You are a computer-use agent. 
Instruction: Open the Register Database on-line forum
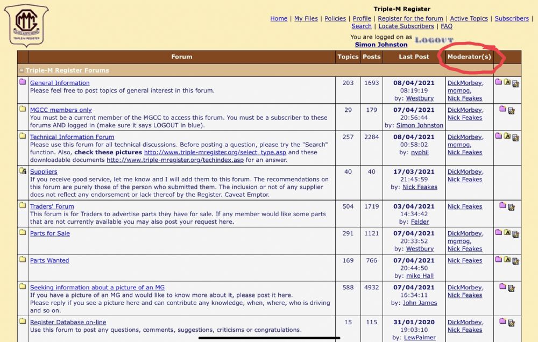pyautogui.click(x=68, y=322)
